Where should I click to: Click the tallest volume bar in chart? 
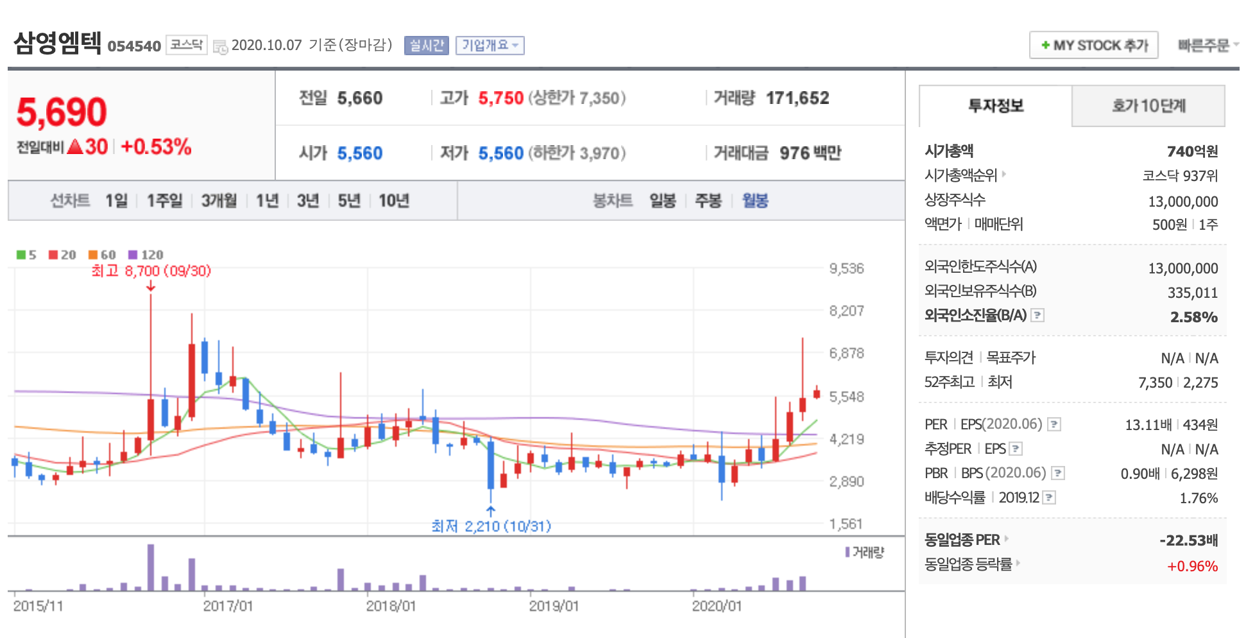pyautogui.click(x=151, y=567)
